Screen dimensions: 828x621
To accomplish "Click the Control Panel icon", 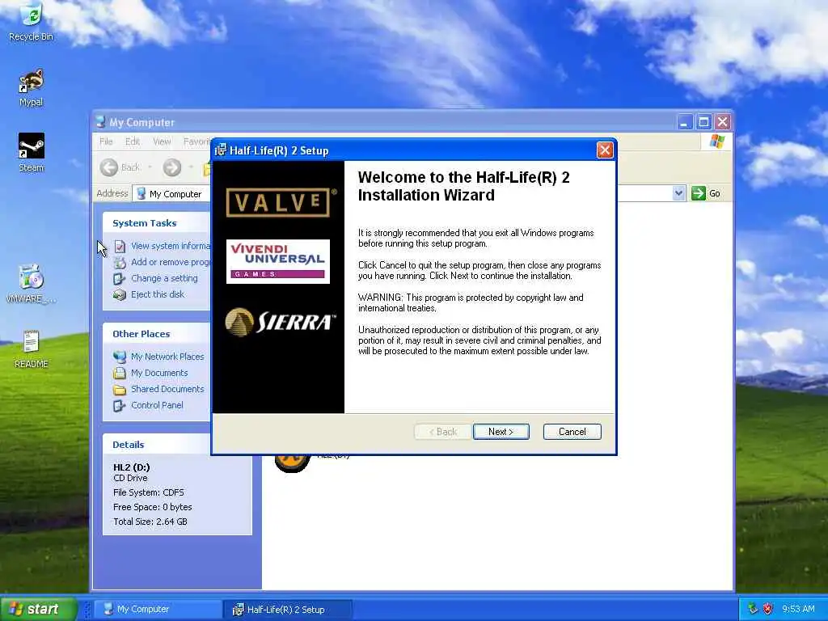I will pyautogui.click(x=120, y=406).
